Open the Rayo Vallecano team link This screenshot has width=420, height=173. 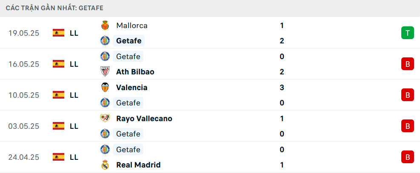point(144,119)
